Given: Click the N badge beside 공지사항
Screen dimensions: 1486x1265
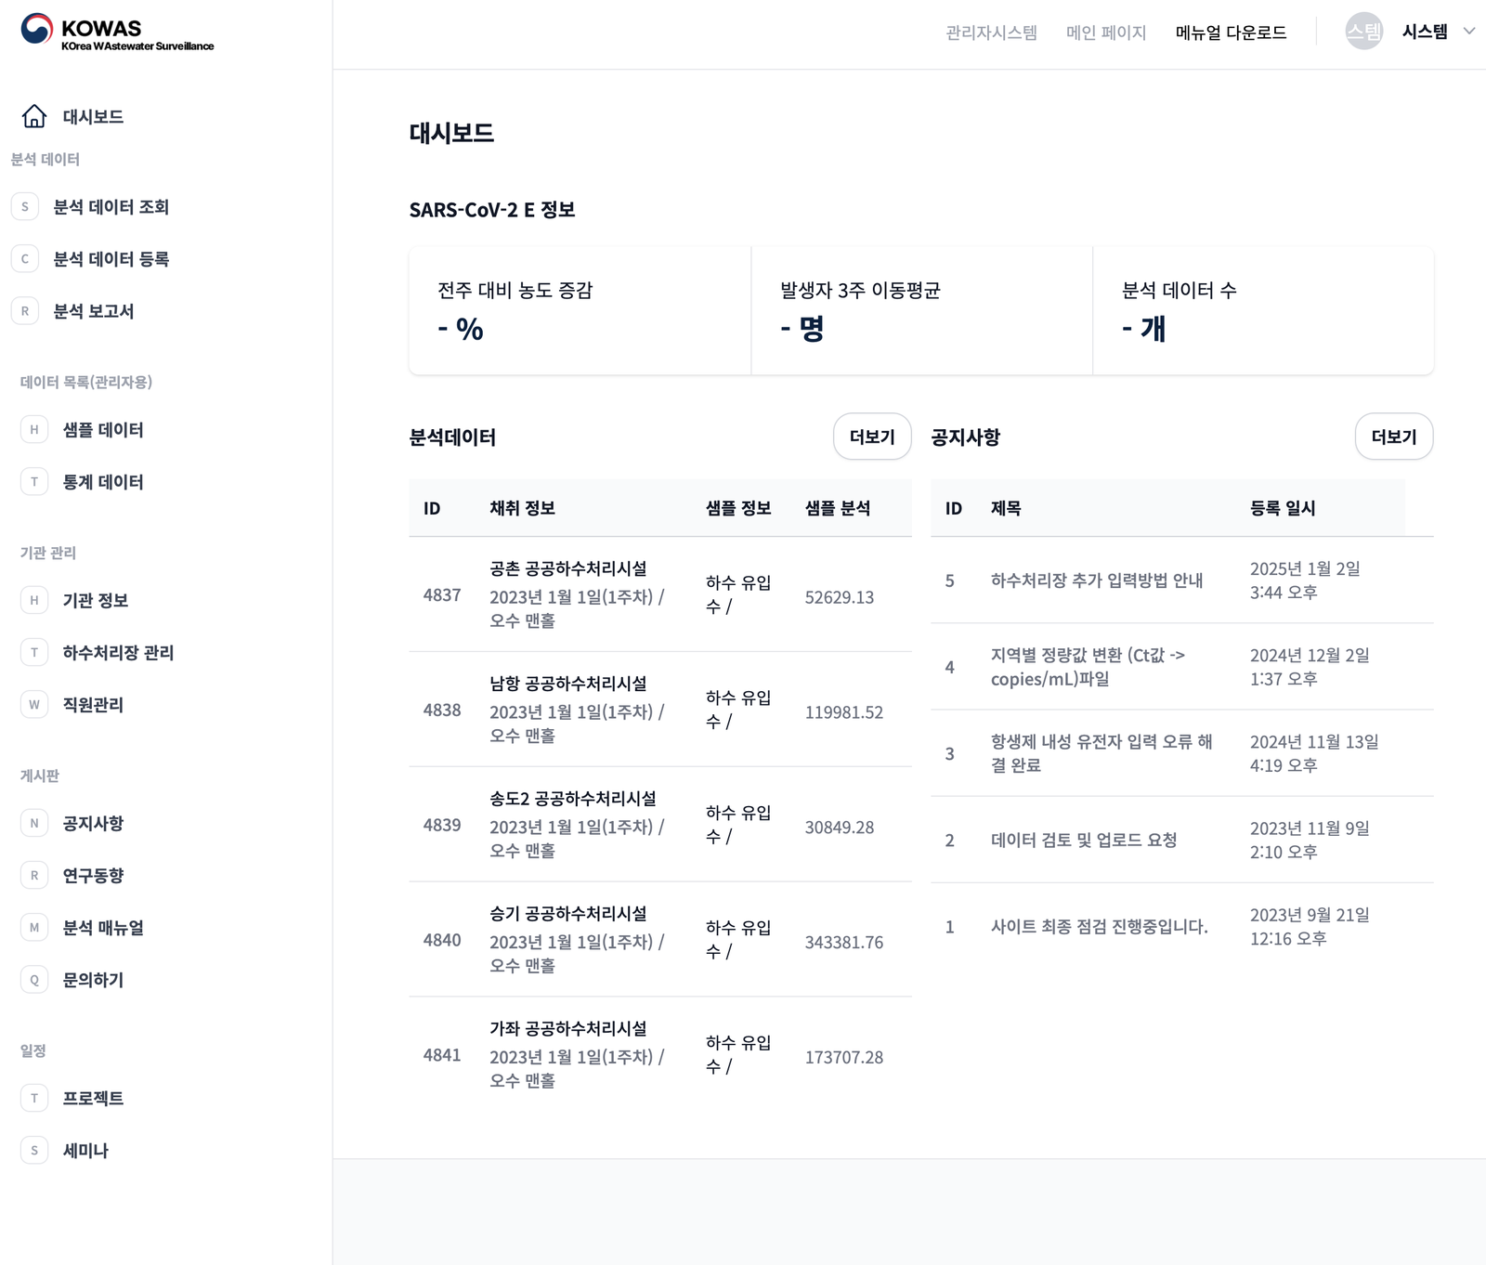Looking at the screenshot, I should [x=34, y=824].
